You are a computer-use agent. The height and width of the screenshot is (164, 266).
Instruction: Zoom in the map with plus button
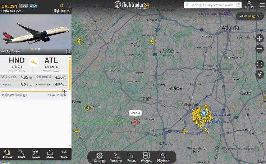[x=260, y=39]
